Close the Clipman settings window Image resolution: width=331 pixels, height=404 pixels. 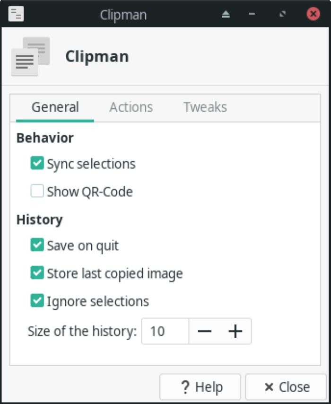click(286, 387)
